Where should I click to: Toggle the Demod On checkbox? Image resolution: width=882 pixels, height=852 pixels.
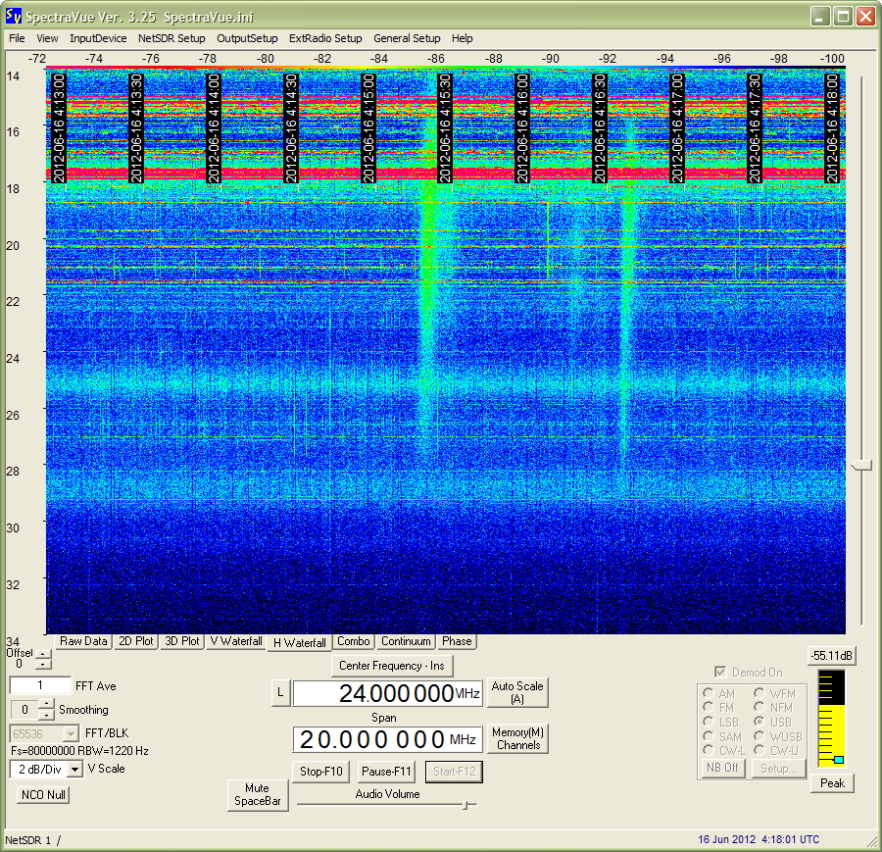tap(720, 672)
